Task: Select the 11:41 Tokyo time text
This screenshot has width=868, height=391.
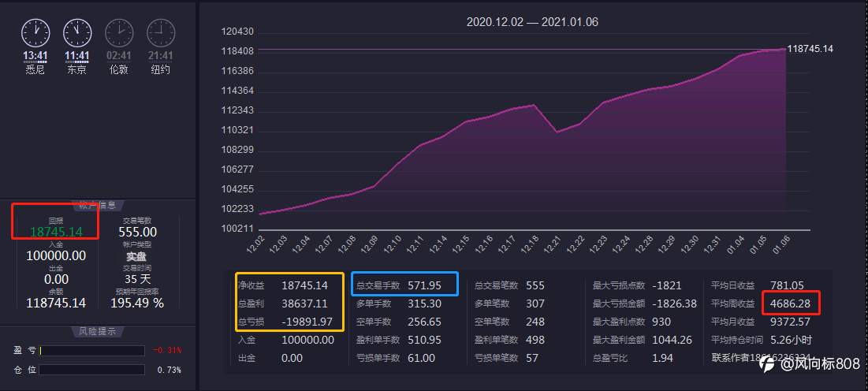Action: [77, 55]
